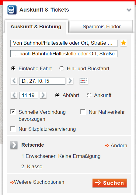Set earlier time with left arrow
The width and height of the screenshot is (136, 195).
click(14, 95)
